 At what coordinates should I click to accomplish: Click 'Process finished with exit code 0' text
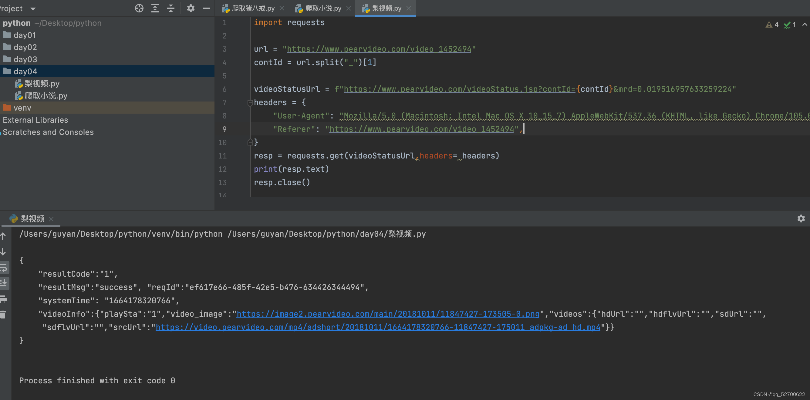[x=97, y=381]
